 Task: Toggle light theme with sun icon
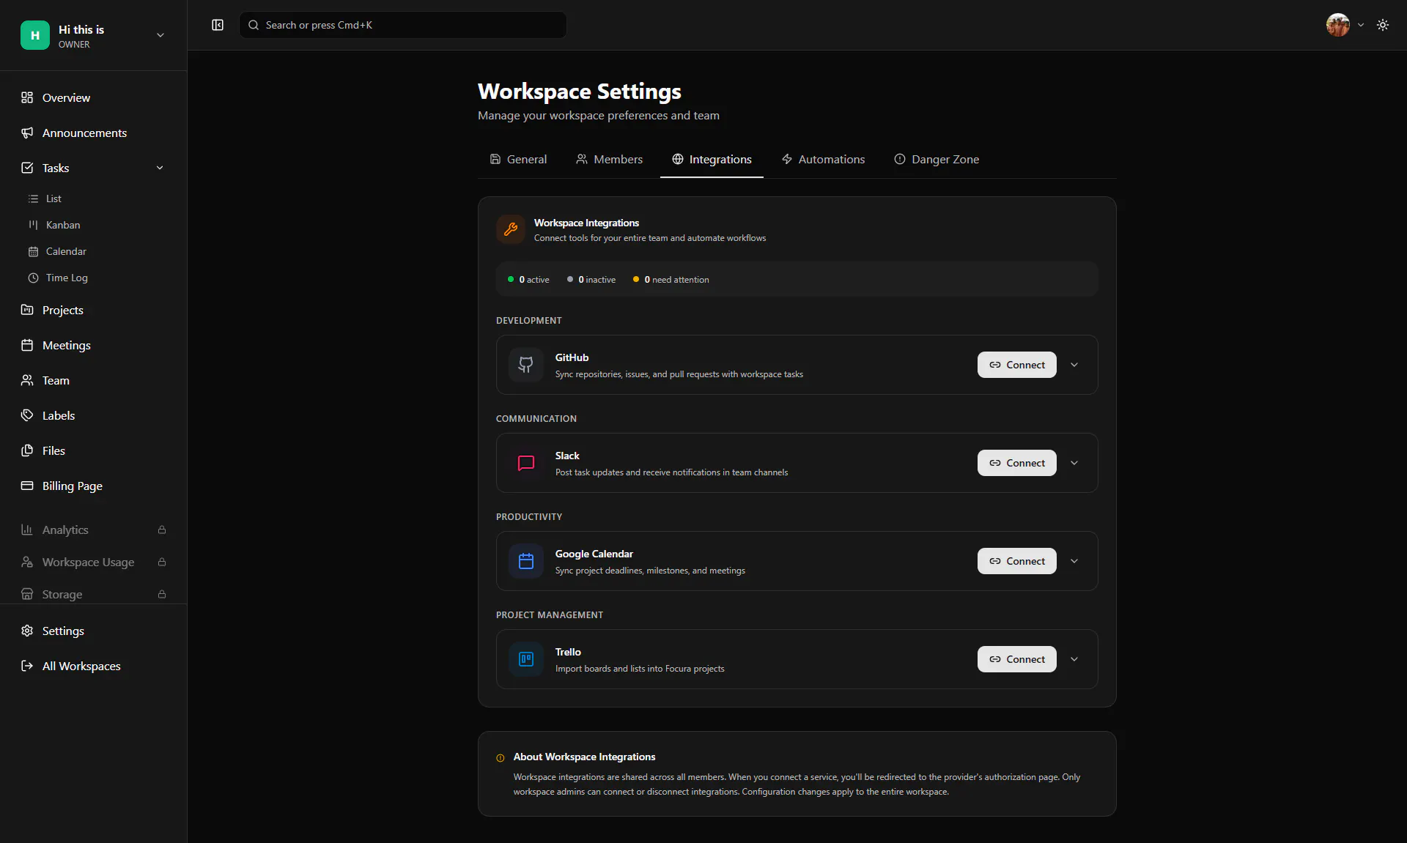(x=1383, y=25)
